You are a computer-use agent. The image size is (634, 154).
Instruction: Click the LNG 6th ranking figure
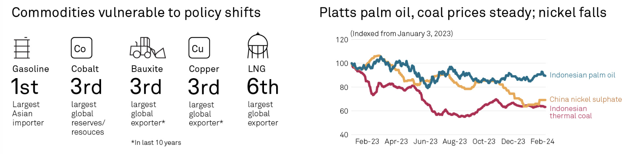(263, 87)
